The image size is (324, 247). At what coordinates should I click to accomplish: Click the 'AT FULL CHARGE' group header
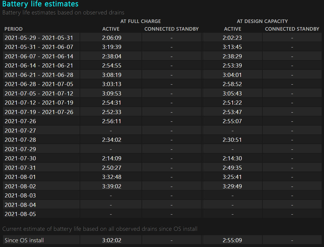click(x=141, y=21)
